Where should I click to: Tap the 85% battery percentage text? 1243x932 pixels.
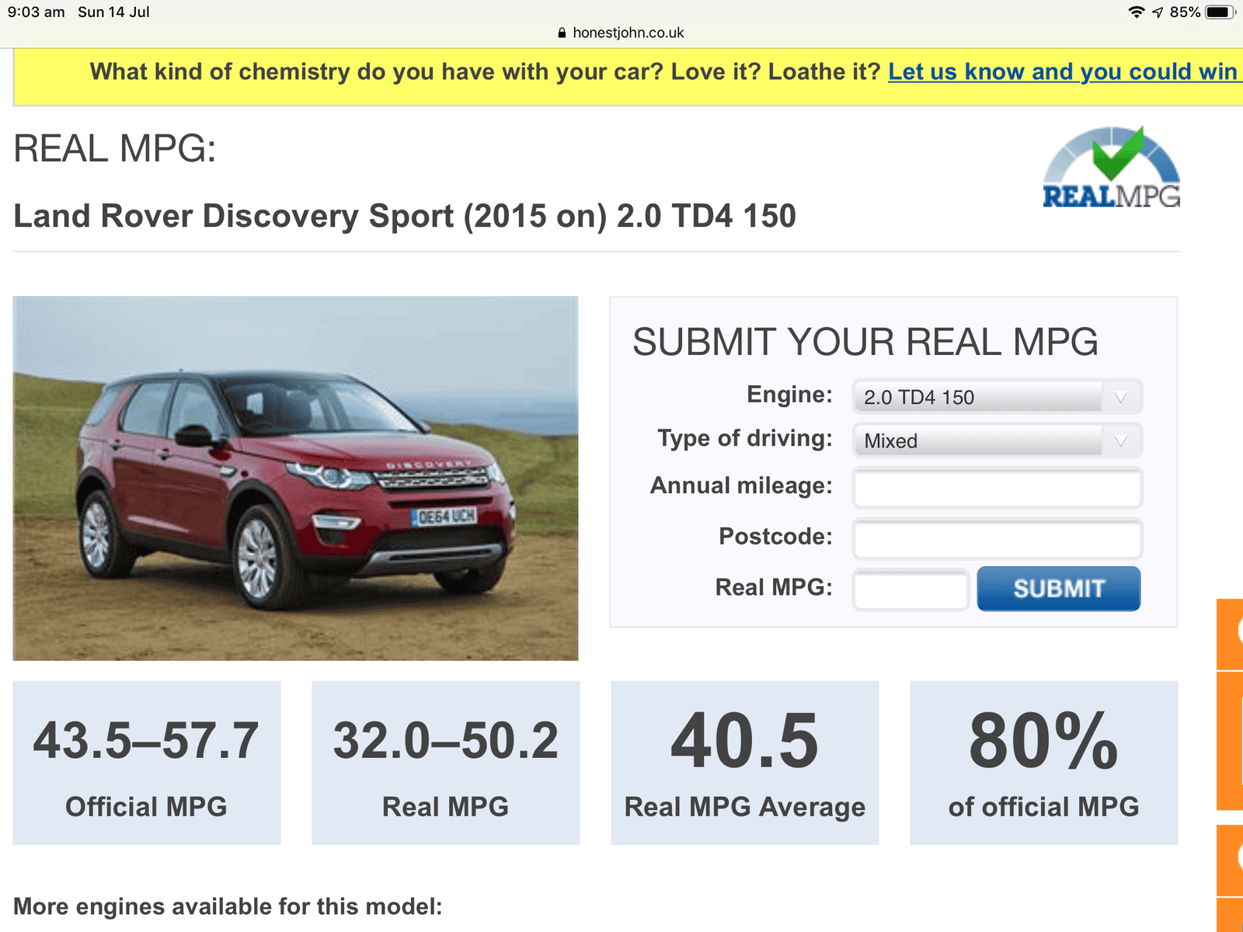pos(1185,12)
